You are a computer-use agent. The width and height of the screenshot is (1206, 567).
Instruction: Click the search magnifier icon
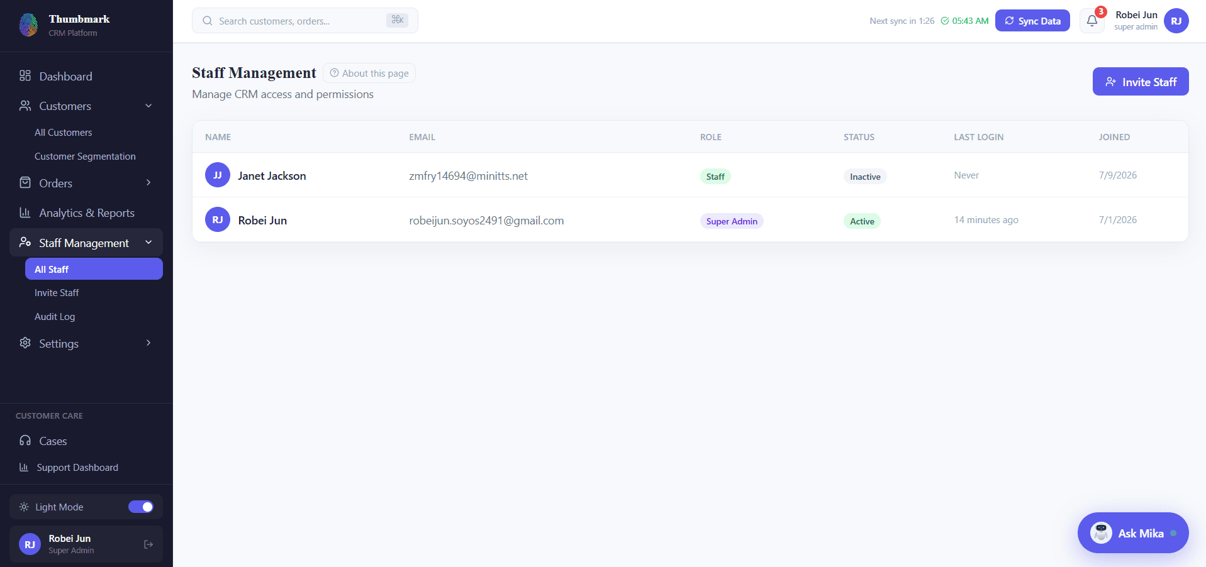click(208, 21)
